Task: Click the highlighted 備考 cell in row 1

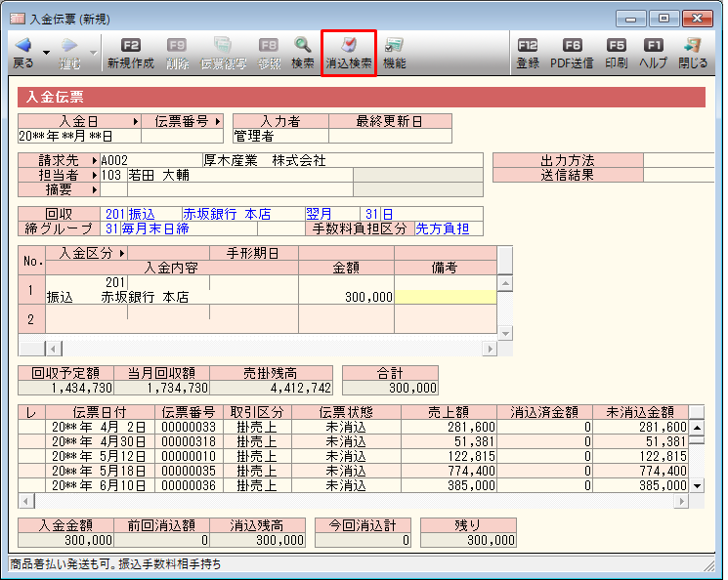Action: tap(446, 297)
